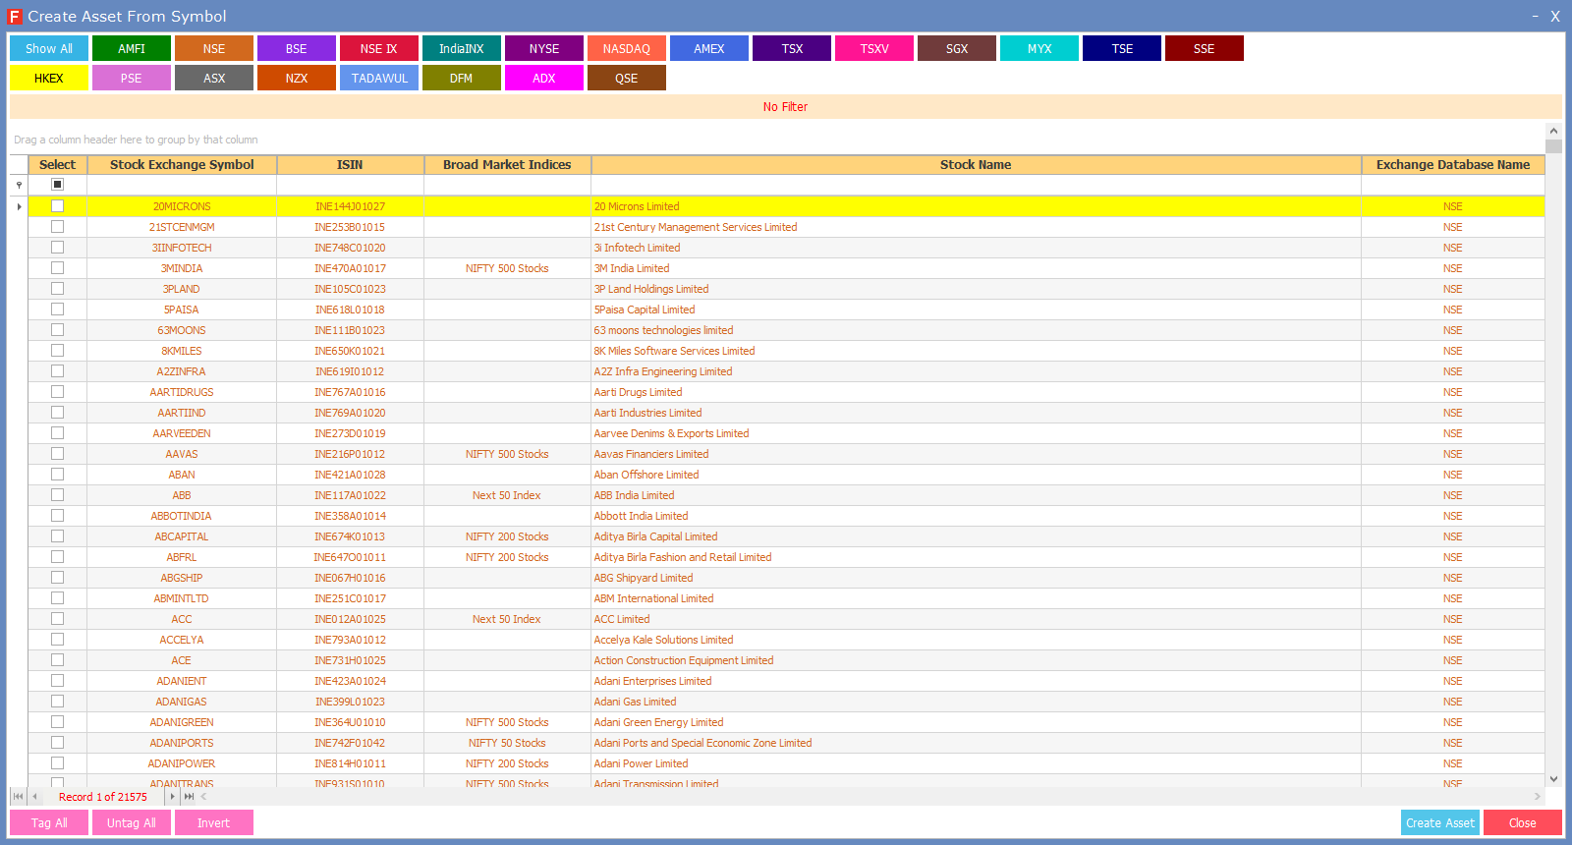The width and height of the screenshot is (1572, 845).
Task: Sort by ISIN column header
Action: coord(350,165)
